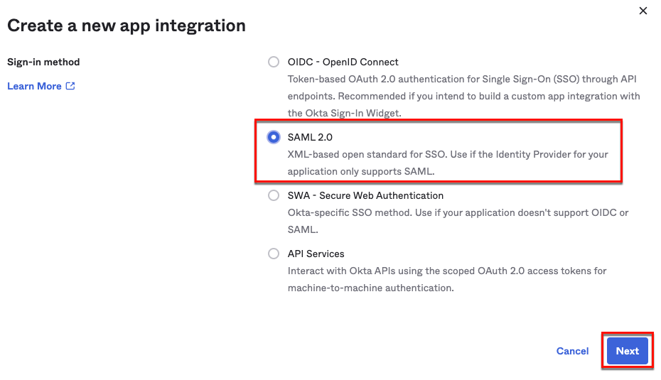Click the 'XML-based open standard' description

tap(448, 154)
